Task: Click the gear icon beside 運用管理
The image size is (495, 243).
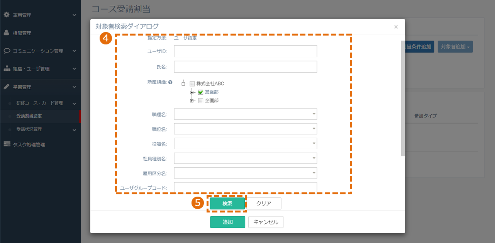Action: click(x=7, y=15)
